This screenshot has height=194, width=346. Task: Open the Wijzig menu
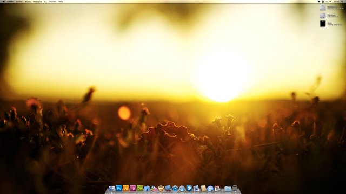[x=28, y=1]
